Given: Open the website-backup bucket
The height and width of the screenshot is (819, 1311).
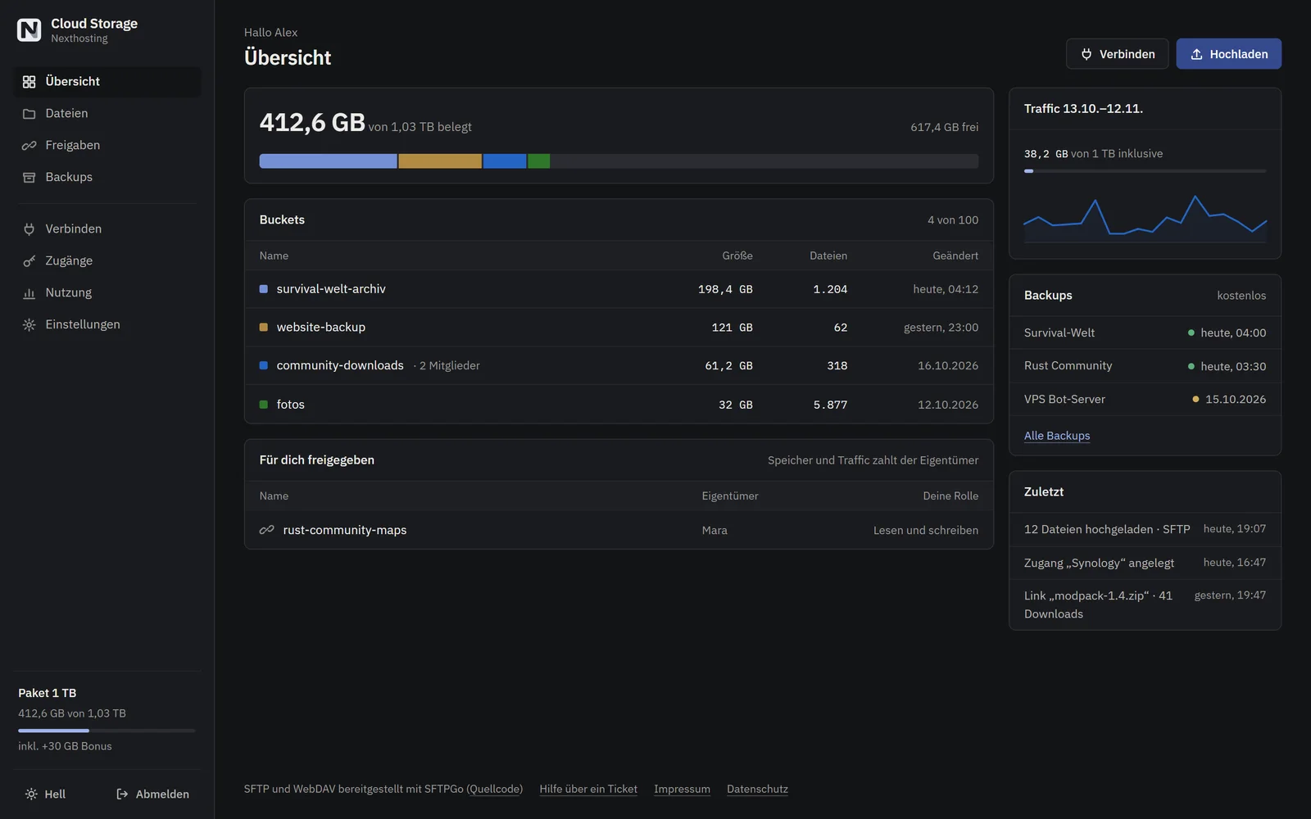Looking at the screenshot, I should coord(619,328).
